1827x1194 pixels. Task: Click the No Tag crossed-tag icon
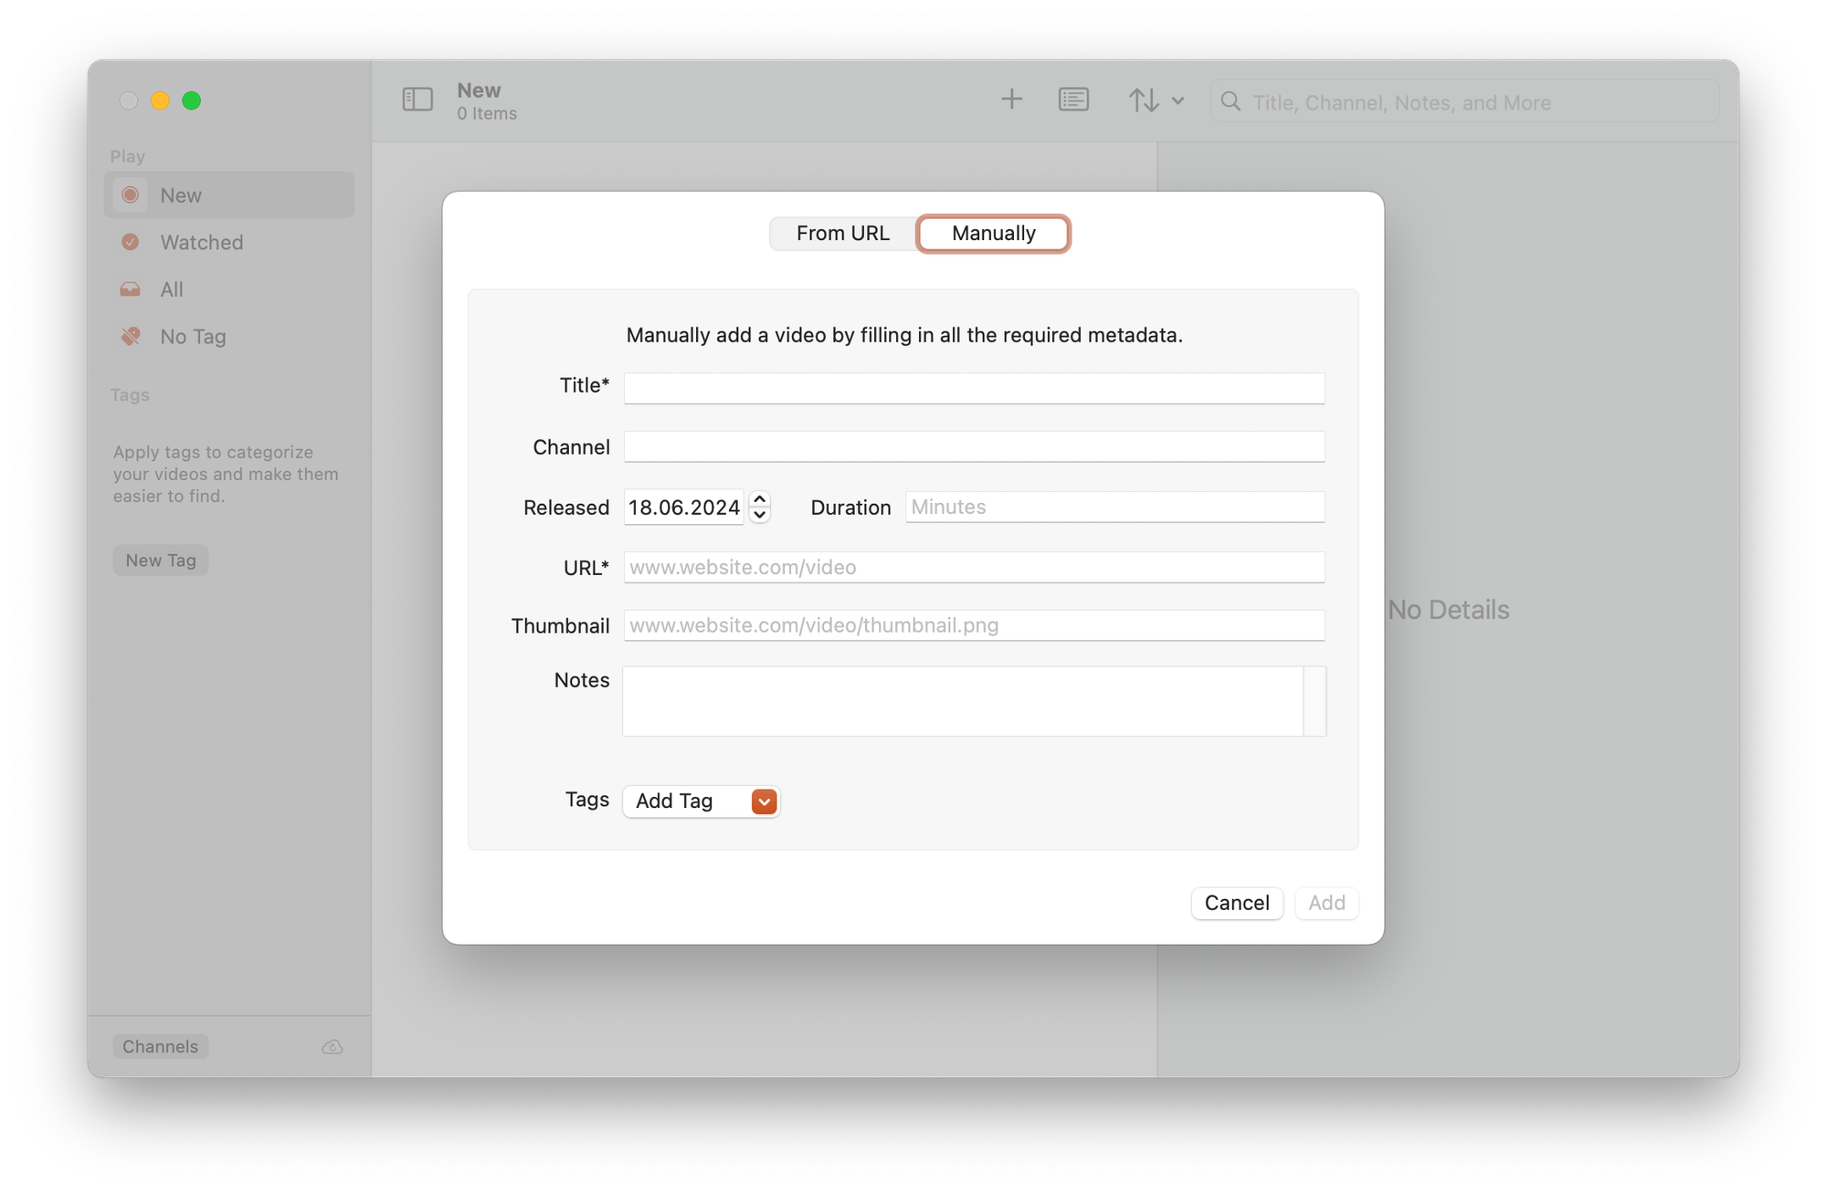tap(131, 336)
